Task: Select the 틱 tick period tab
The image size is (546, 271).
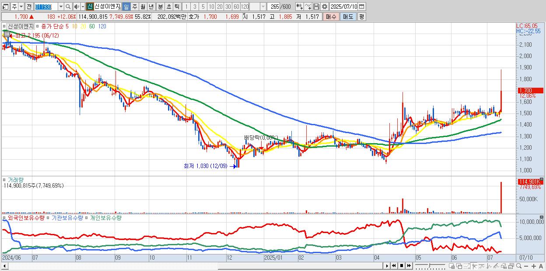Action: [x=177, y=7]
